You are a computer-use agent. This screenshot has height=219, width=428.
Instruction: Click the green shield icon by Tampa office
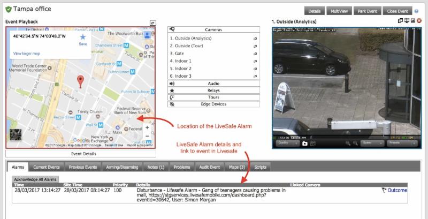(x=9, y=9)
